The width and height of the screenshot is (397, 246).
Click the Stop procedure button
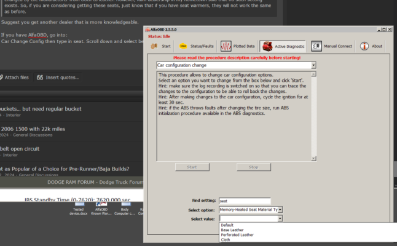point(254,167)
